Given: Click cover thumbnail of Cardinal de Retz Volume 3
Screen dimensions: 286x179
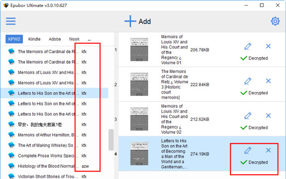Looking at the screenshot, I should (x=139, y=84).
